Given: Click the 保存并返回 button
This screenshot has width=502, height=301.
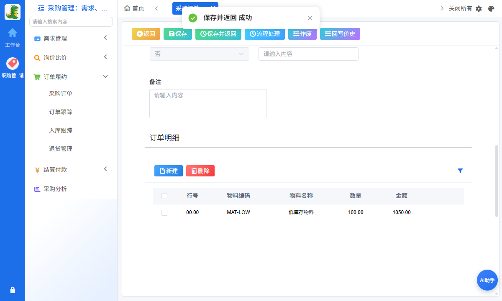Looking at the screenshot, I should pos(218,34).
